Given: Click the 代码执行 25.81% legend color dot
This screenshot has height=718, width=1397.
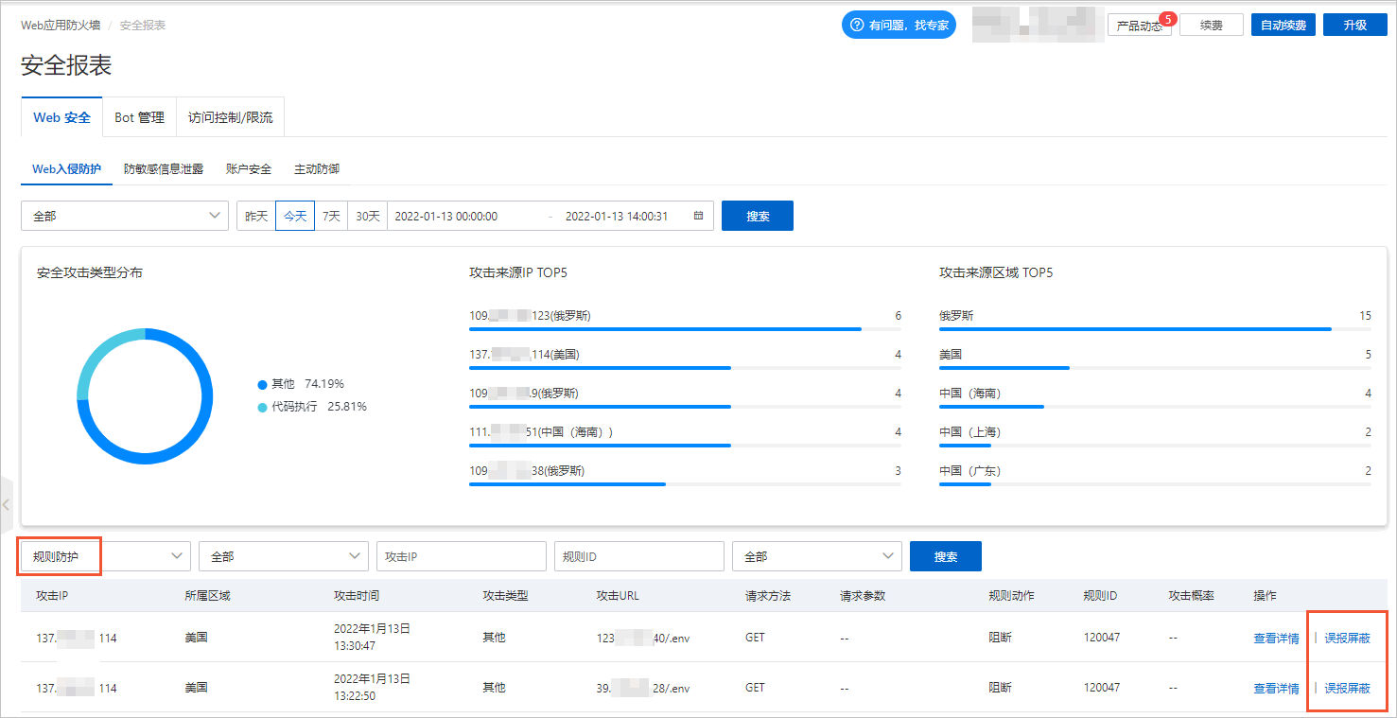Looking at the screenshot, I should coord(262,408).
